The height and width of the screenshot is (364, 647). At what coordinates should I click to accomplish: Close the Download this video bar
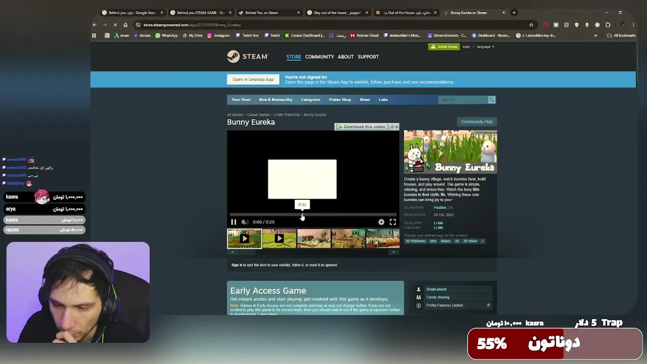(x=397, y=126)
